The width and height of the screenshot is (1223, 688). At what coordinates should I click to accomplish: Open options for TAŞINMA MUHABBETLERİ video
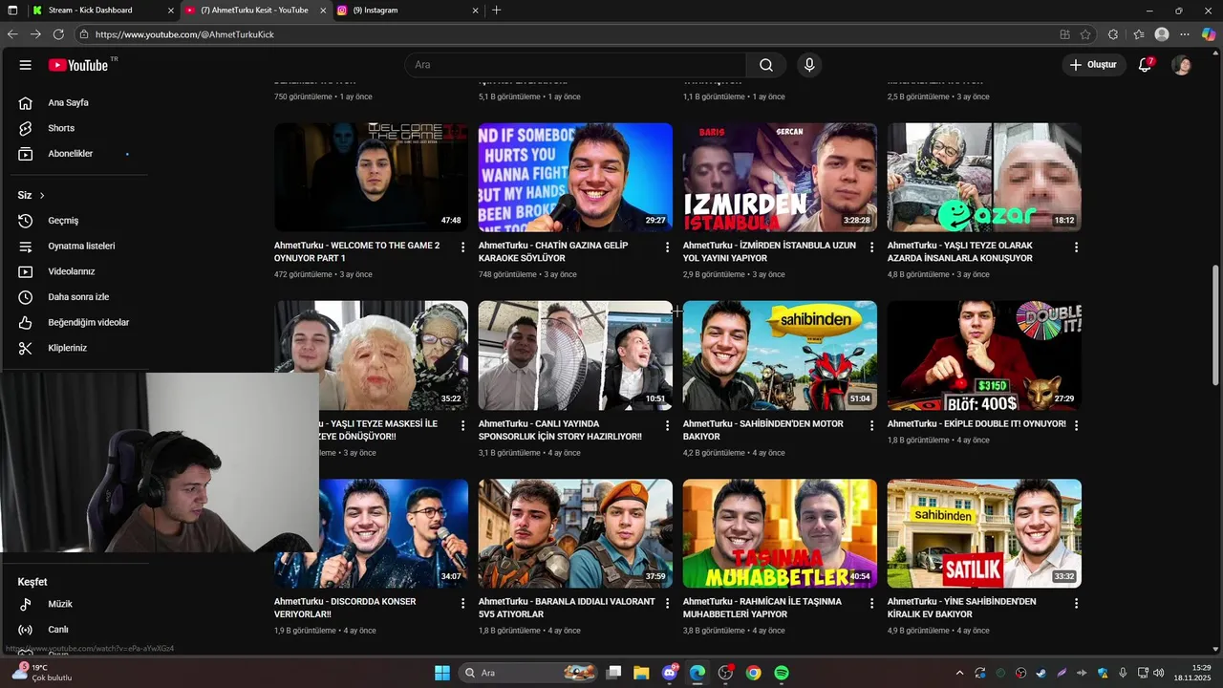(x=871, y=604)
